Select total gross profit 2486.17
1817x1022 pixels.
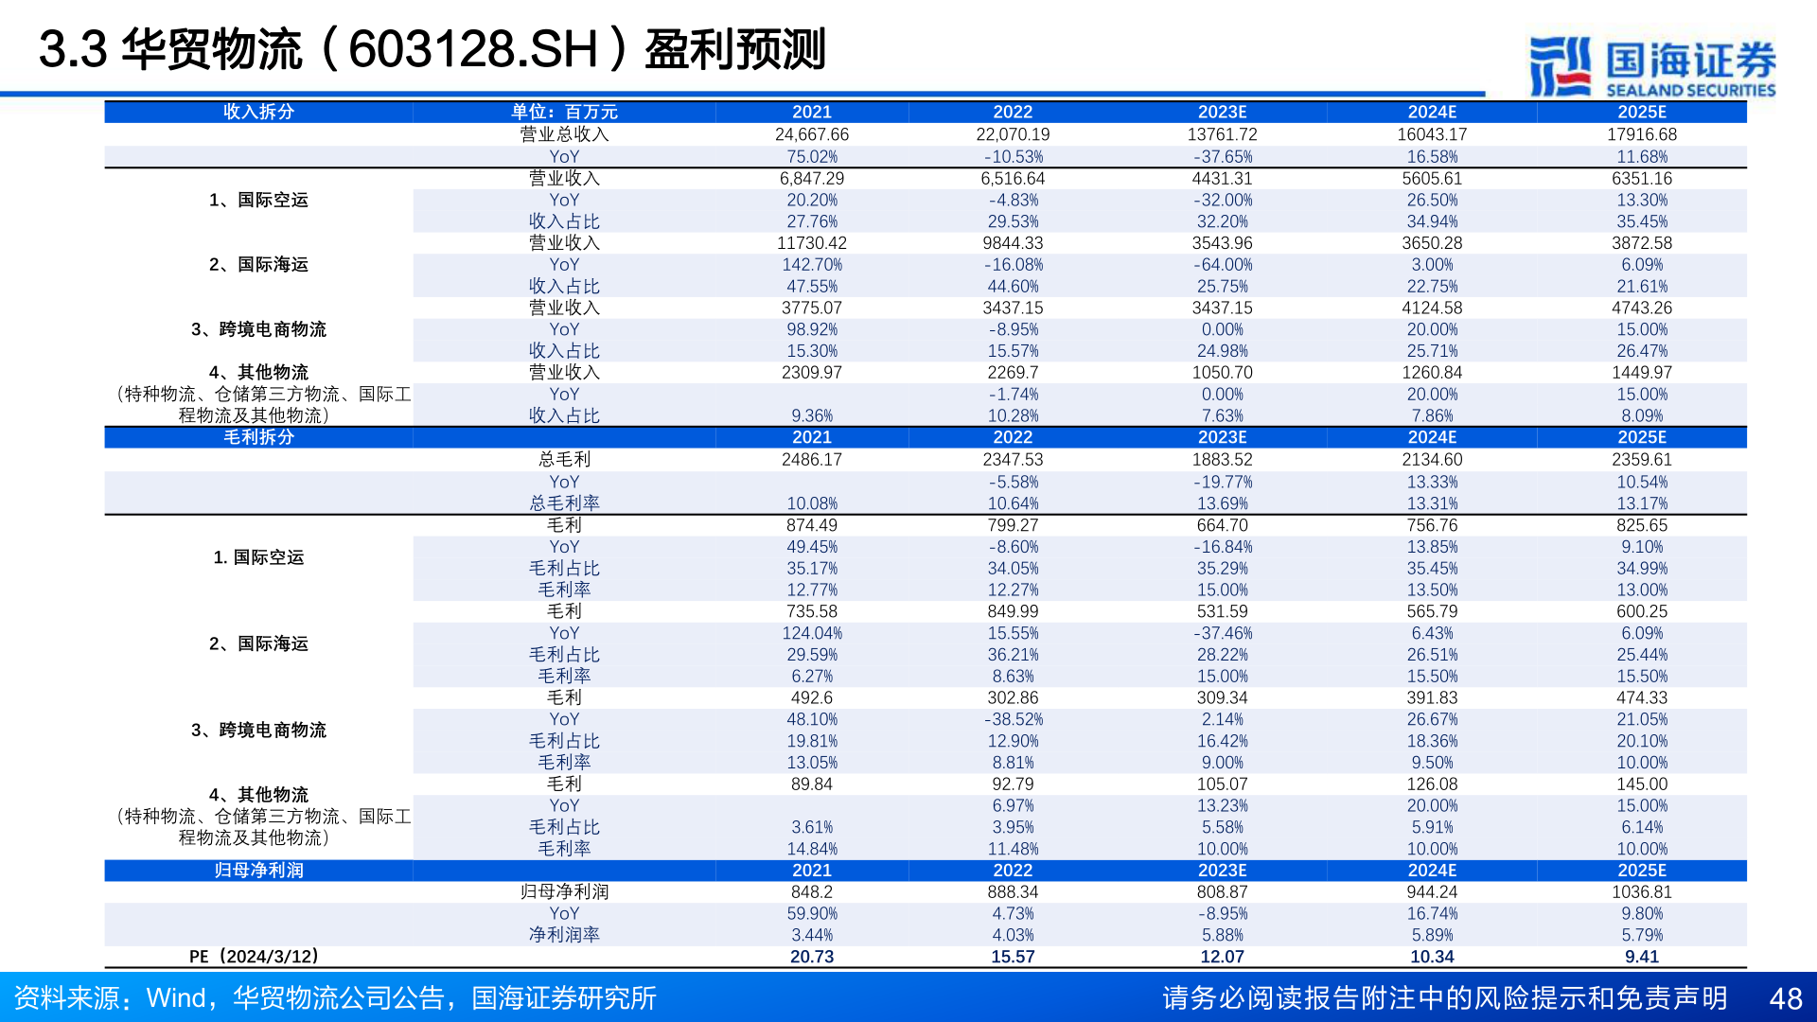(812, 460)
